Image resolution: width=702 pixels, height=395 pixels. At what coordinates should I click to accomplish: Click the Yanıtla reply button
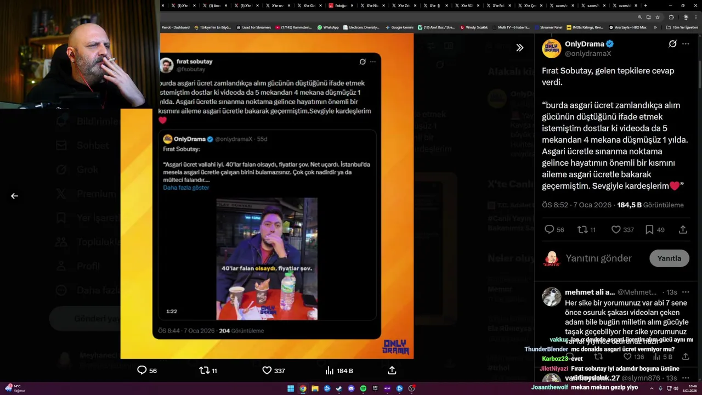(x=669, y=258)
